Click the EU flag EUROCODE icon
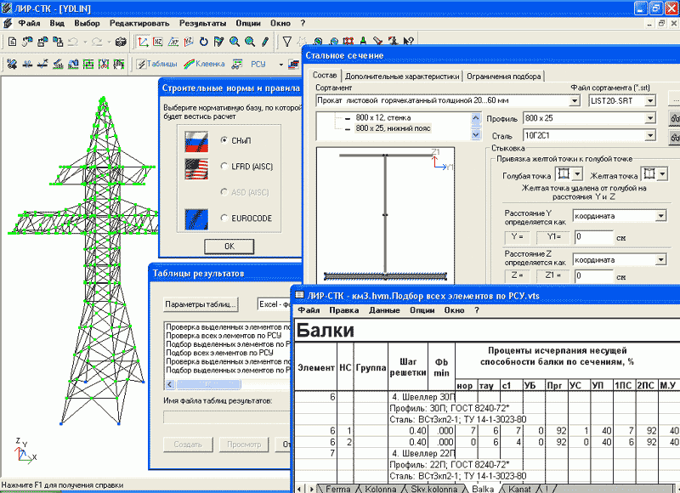The height and width of the screenshot is (493, 680). [x=197, y=218]
